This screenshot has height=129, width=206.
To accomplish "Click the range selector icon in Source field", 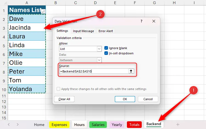I will pos(131,71).
